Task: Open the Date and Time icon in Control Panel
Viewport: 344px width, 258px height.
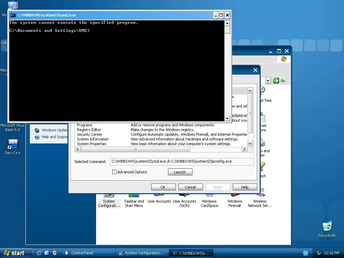Action: tap(263, 90)
